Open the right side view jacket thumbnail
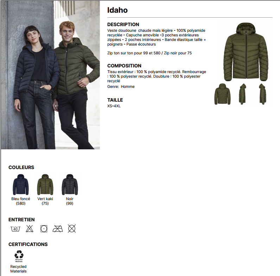280x276 pixels. 262,94
